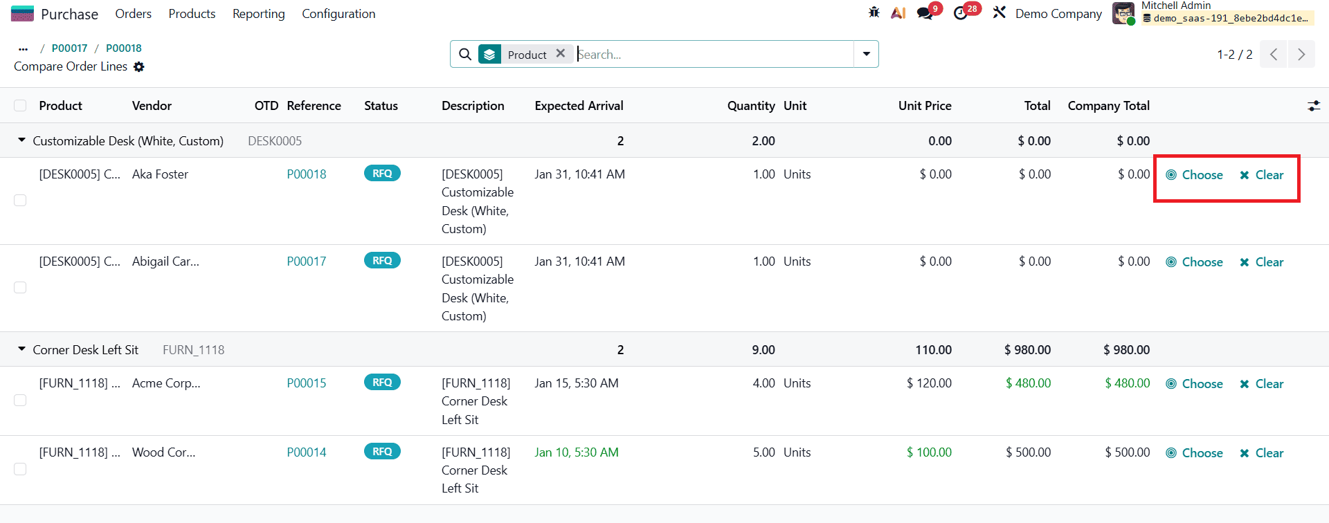The width and height of the screenshot is (1329, 523).
Task: Remove the Product filter tag
Action: click(x=561, y=53)
